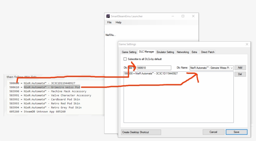Switch to the Game Setting tab
This screenshot has height=141, width=256.
(x=129, y=52)
